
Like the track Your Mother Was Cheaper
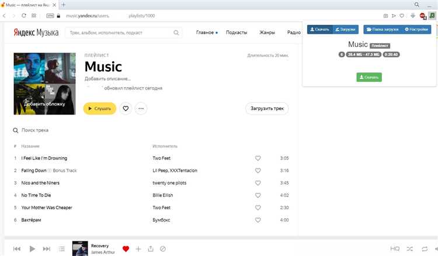[258, 207]
